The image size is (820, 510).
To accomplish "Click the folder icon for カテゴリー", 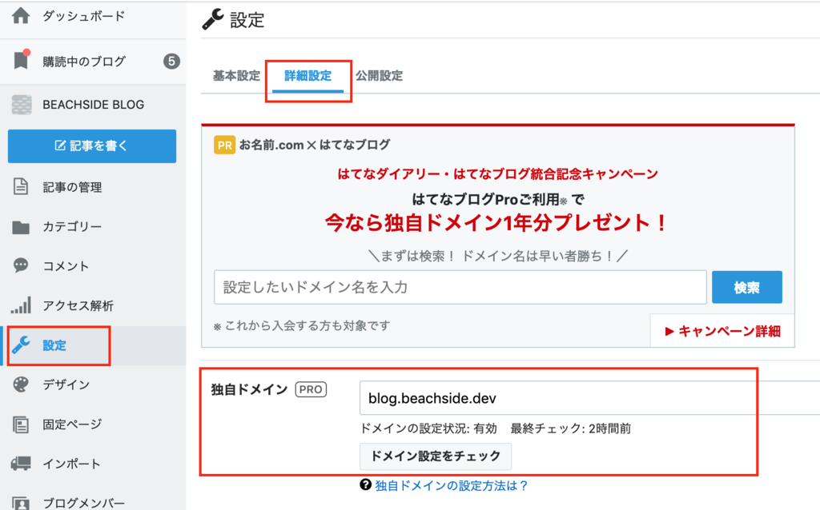I will [x=21, y=227].
